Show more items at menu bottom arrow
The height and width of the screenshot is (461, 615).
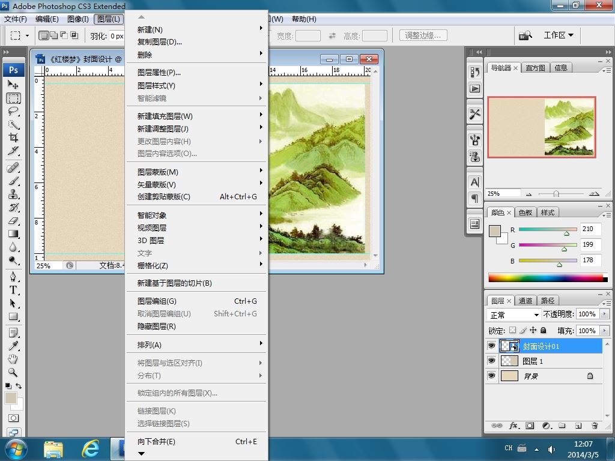[142, 454]
